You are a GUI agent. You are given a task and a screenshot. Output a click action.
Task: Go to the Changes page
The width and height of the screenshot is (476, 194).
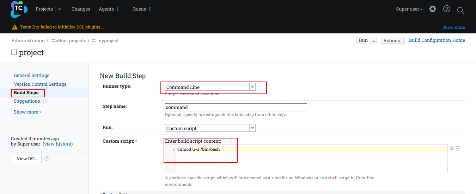(81, 9)
